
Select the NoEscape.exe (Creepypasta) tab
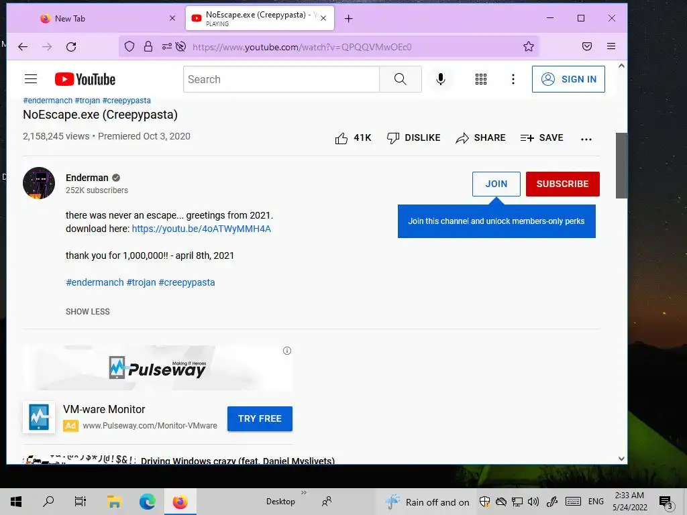(260, 18)
